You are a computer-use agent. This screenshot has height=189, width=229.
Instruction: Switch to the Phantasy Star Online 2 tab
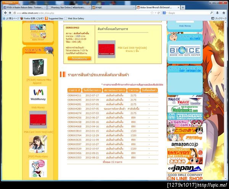(x=69, y=8)
